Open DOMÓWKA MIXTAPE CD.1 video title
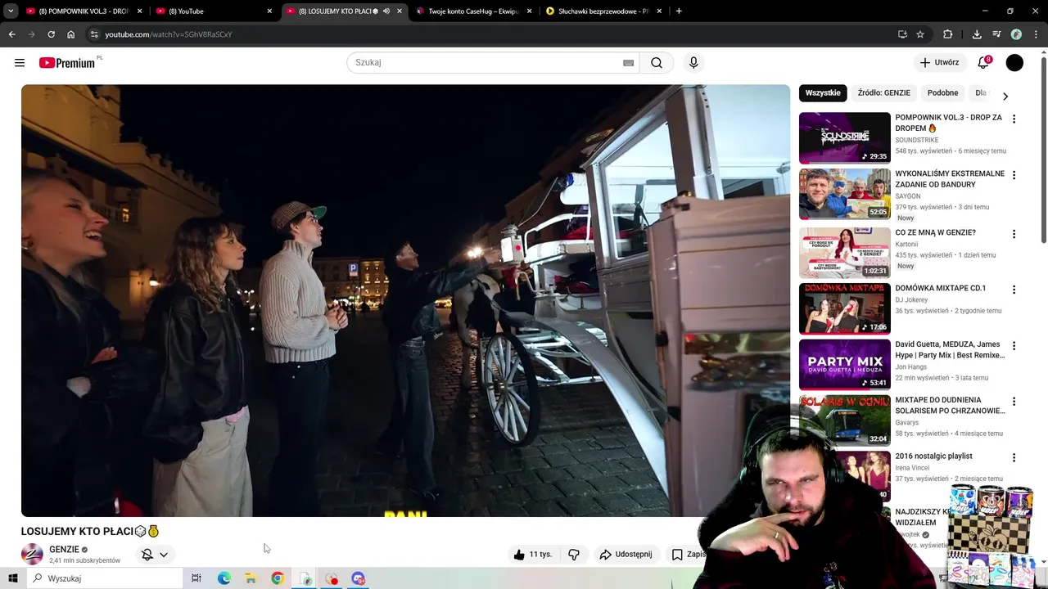This screenshot has width=1048, height=589. click(x=940, y=288)
